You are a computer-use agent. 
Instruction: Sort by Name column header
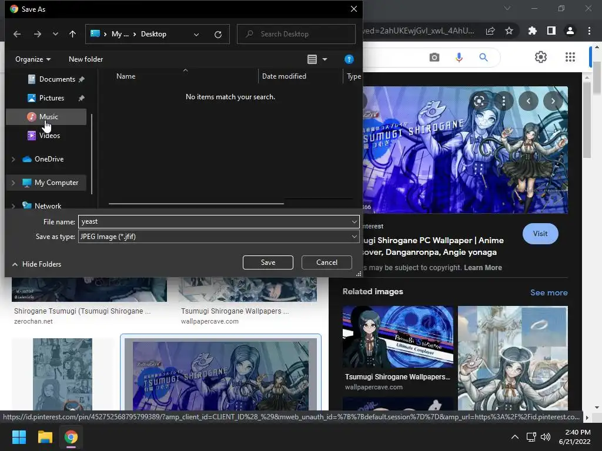click(126, 76)
